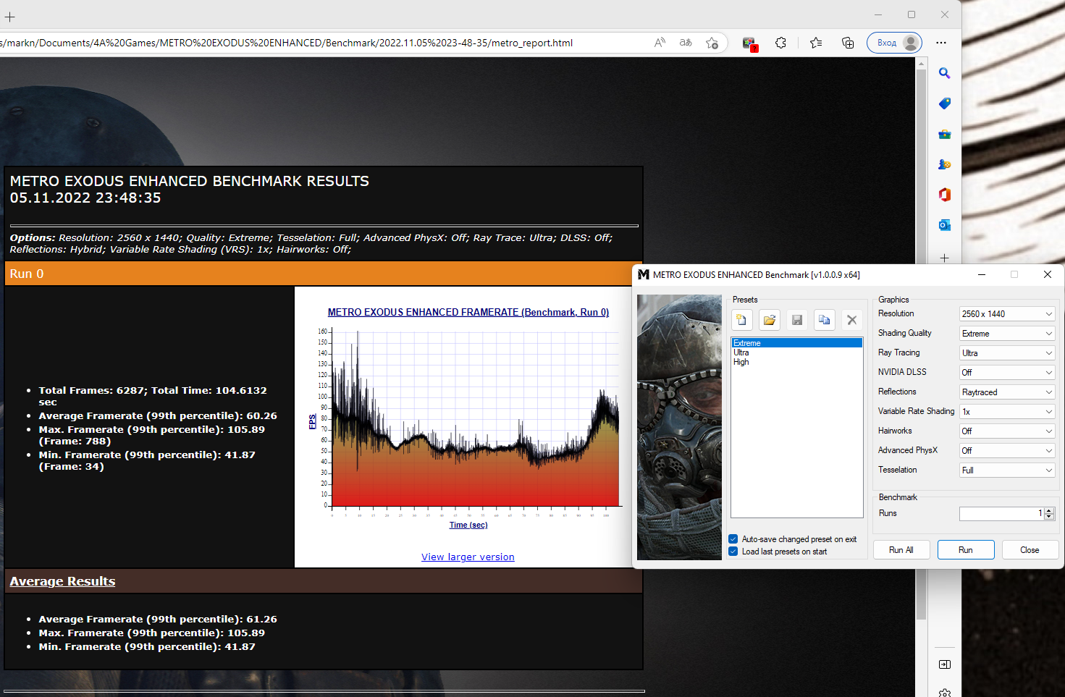
Task: Click the Time (sec) axis link
Action: pos(468,525)
